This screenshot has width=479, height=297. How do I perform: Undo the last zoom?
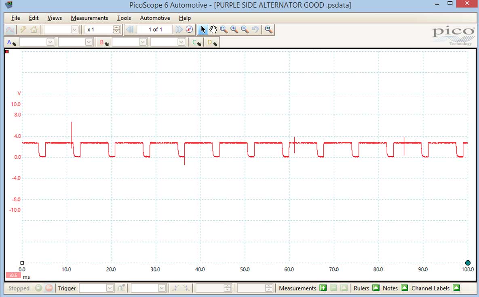(x=255, y=29)
